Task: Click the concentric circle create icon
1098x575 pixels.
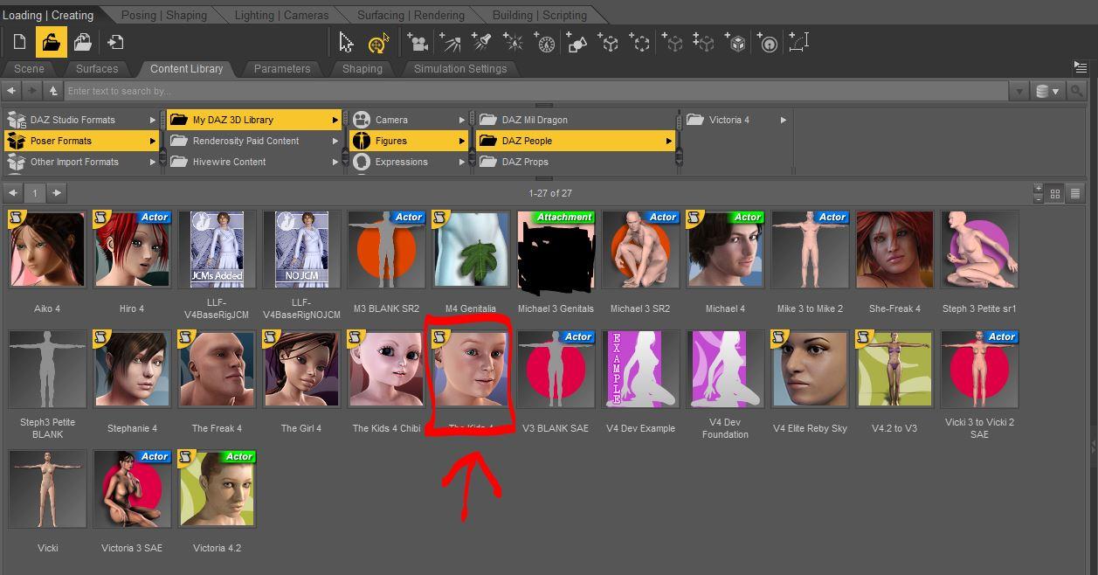Action: (x=768, y=42)
